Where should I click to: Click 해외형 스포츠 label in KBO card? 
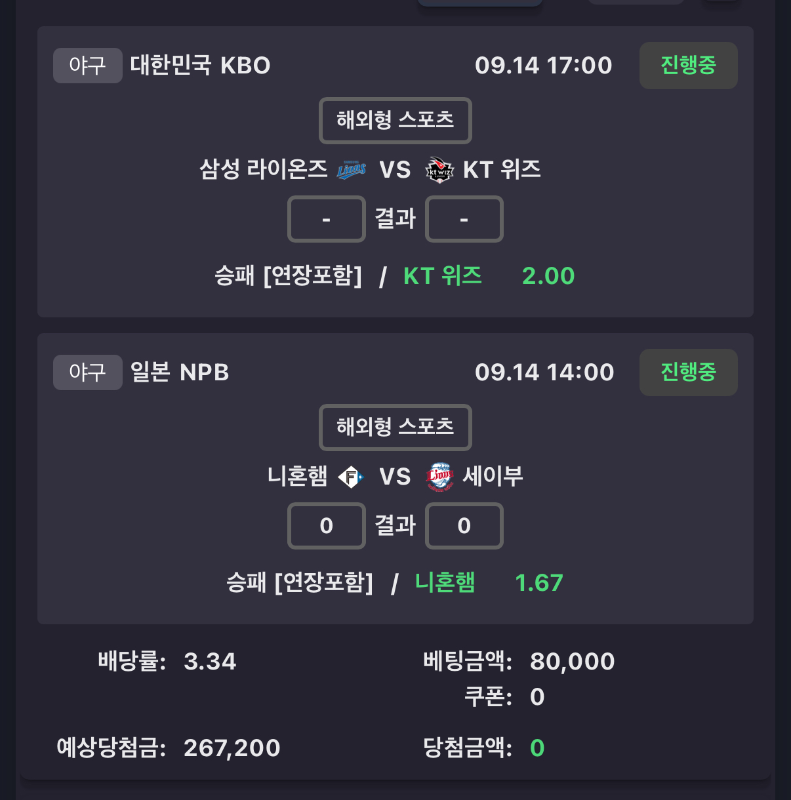pos(395,121)
